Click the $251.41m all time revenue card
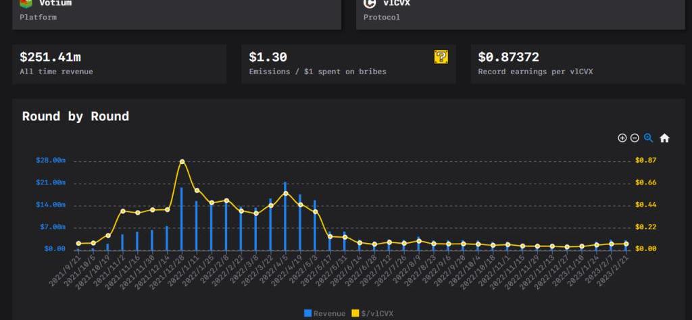The image size is (692, 320). pos(119,64)
